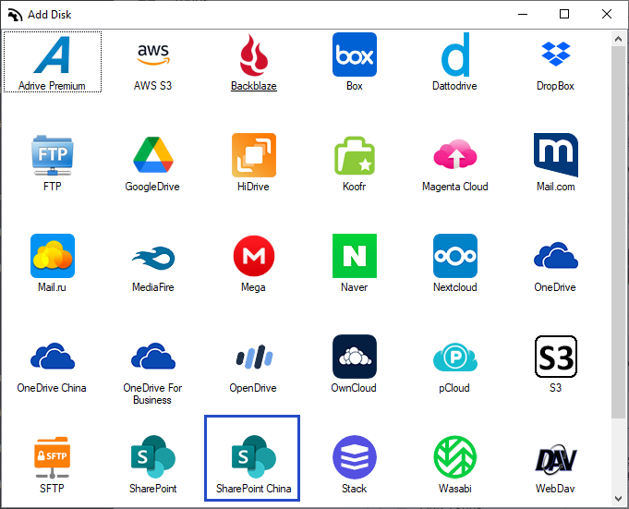Pick the OneDrive China icon
Viewport: 629px width, 509px height.
tap(53, 356)
